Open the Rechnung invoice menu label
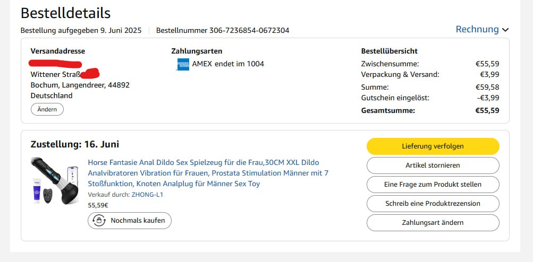The image size is (533, 262). (477, 30)
